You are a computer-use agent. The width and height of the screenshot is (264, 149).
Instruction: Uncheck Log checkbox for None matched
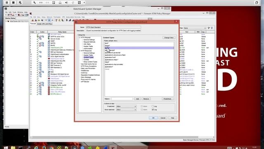pos(153,110)
